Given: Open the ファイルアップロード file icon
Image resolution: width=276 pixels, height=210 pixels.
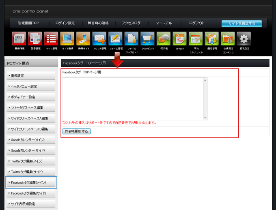Looking at the screenshot, I should coord(132,39).
